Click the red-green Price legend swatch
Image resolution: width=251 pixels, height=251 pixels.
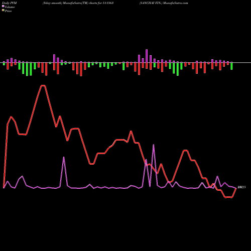click(x=3, y=11)
